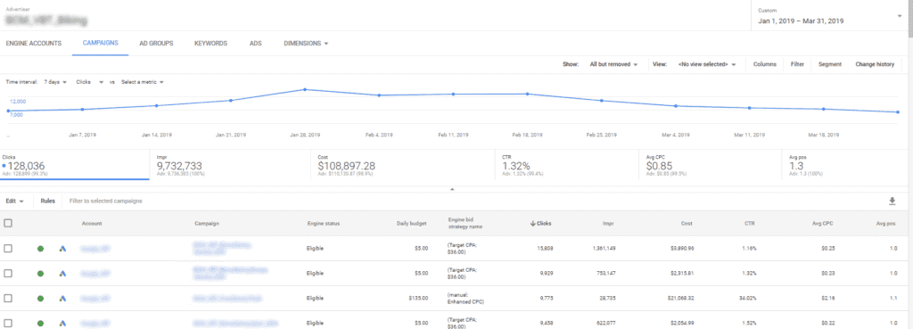Toggle the select-all campaigns checkbox
The height and width of the screenshot is (329, 913).
8,223
